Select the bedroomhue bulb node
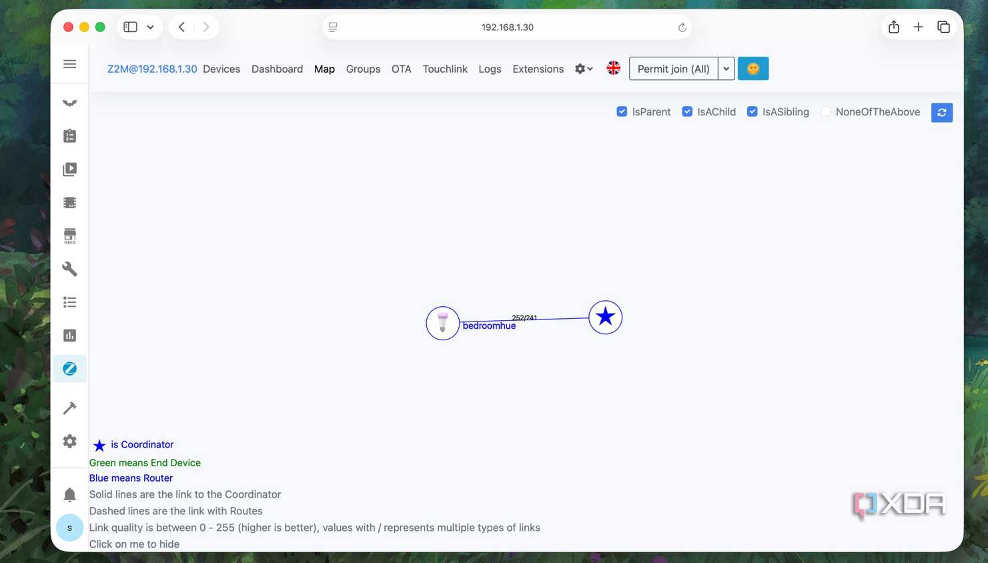 [442, 323]
